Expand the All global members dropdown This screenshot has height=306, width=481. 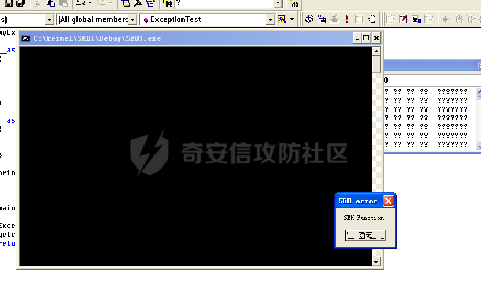pos(133,20)
